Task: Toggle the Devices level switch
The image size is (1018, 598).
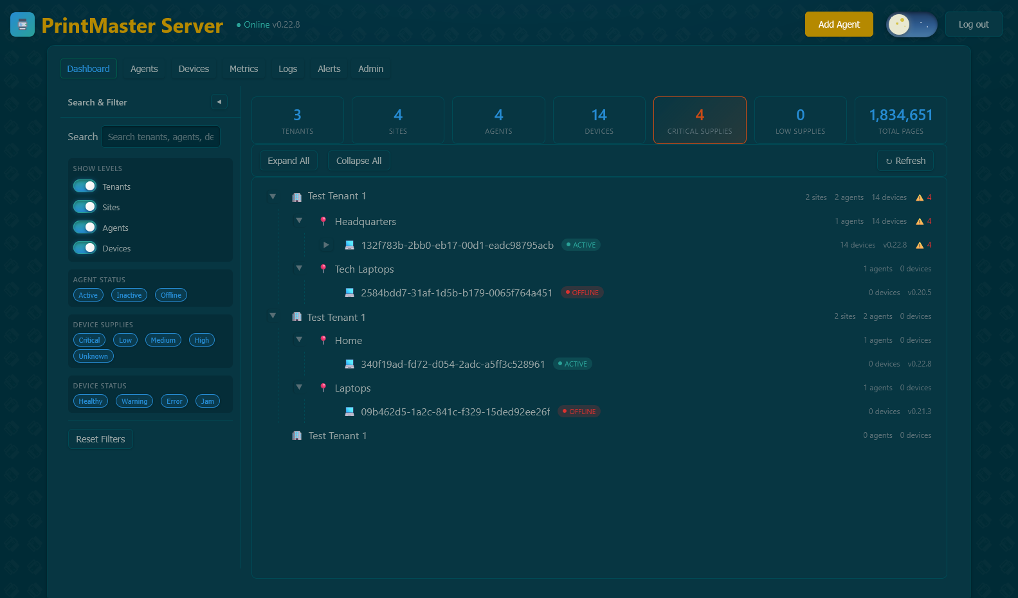Action: (85, 248)
